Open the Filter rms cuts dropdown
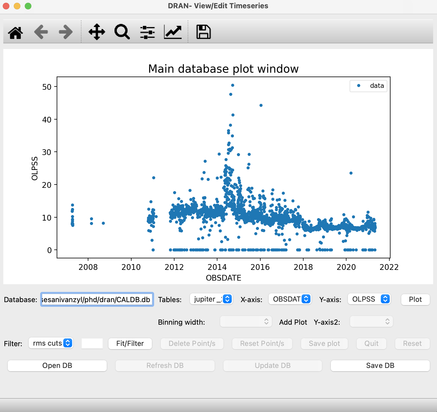 (x=51, y=343)
